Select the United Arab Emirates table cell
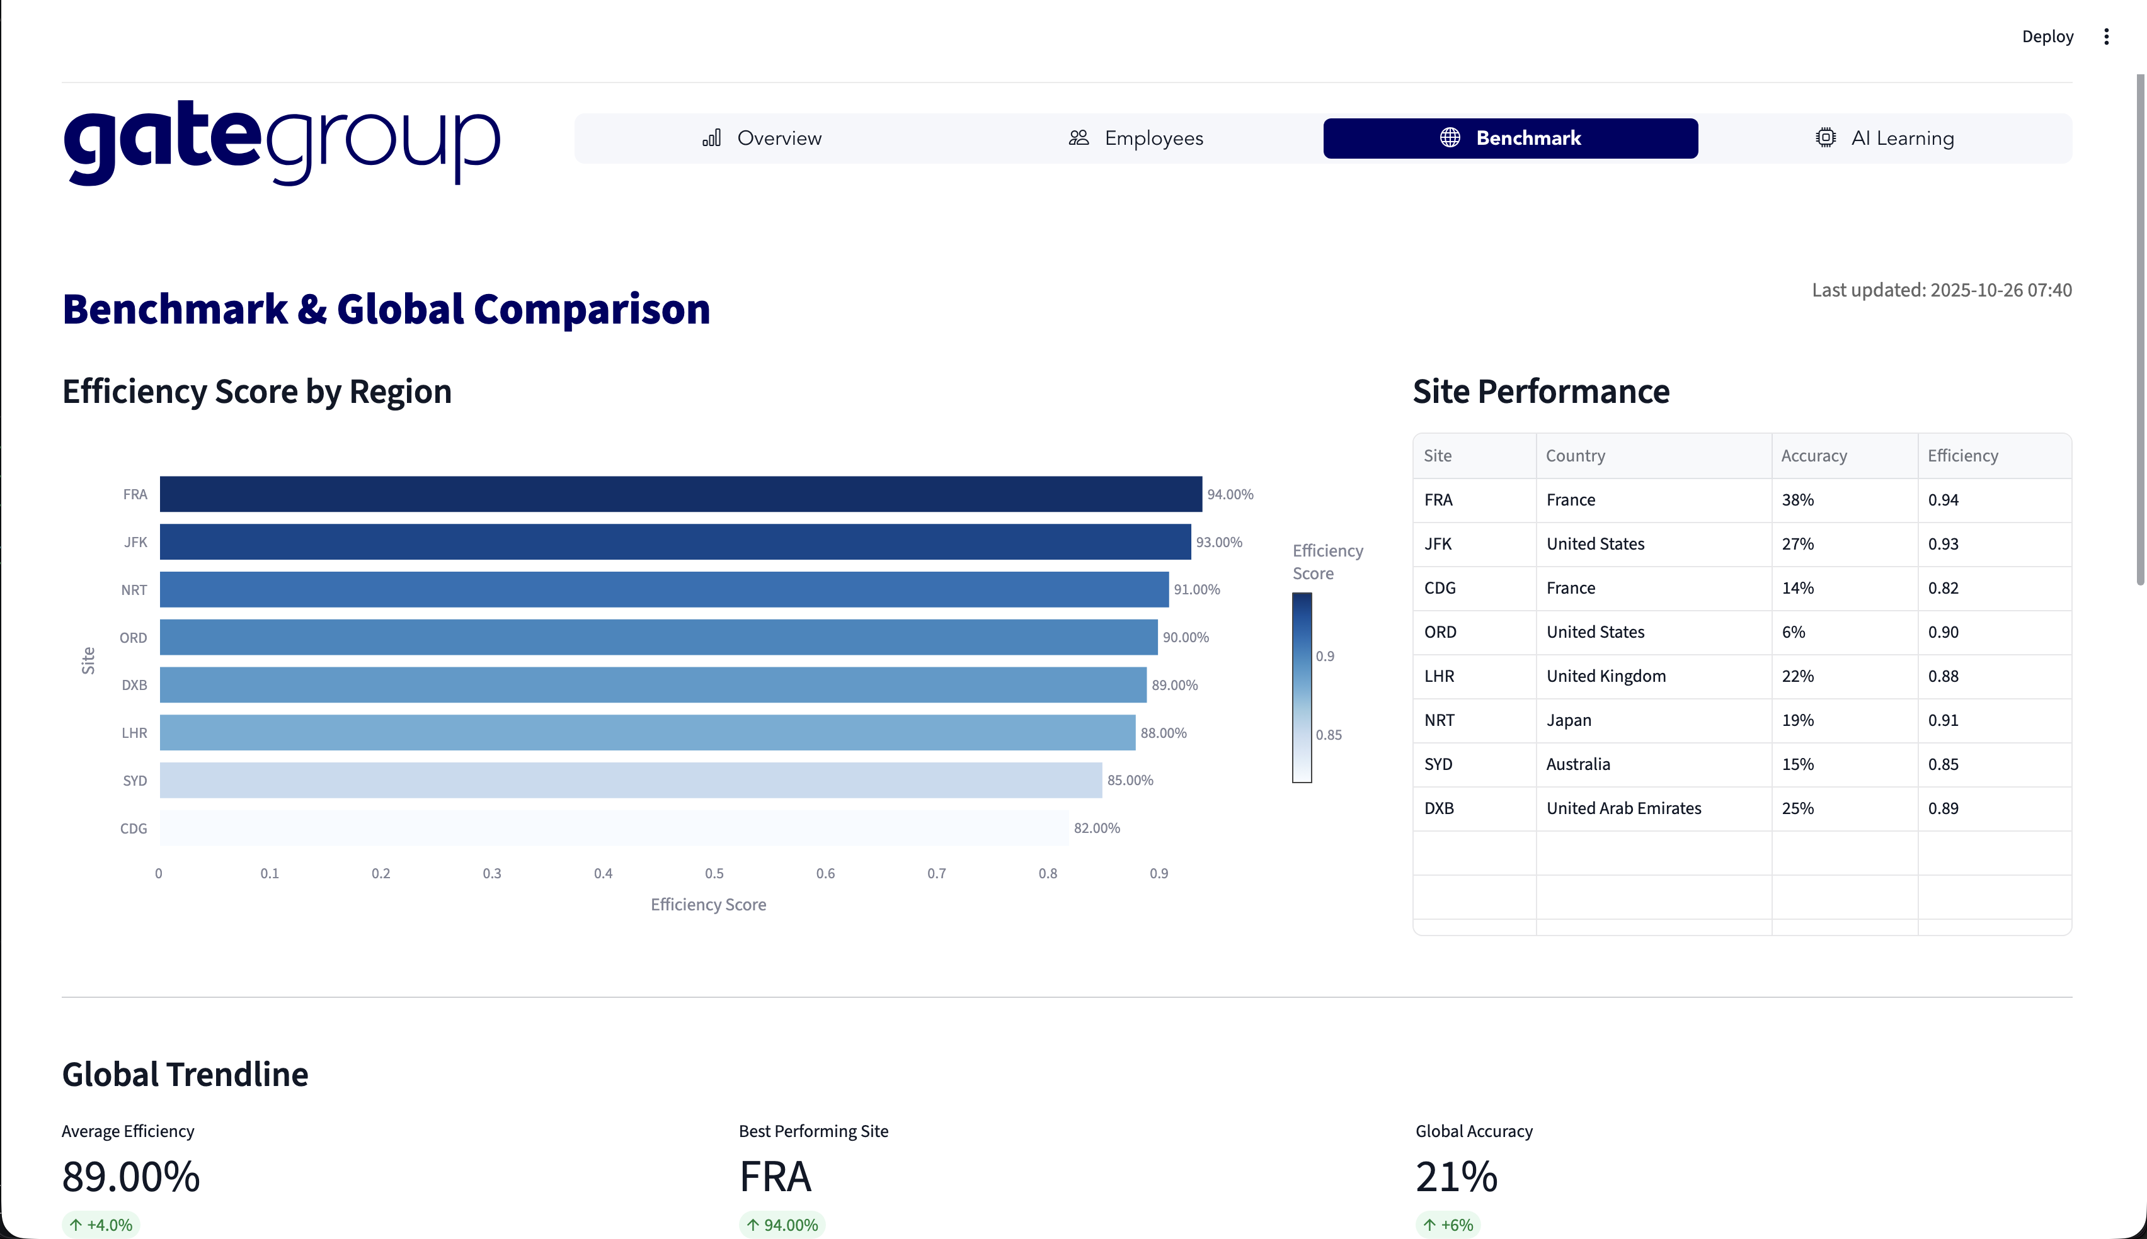The width and height of the screenshot is (2147, 1239). pos(1623,808)
